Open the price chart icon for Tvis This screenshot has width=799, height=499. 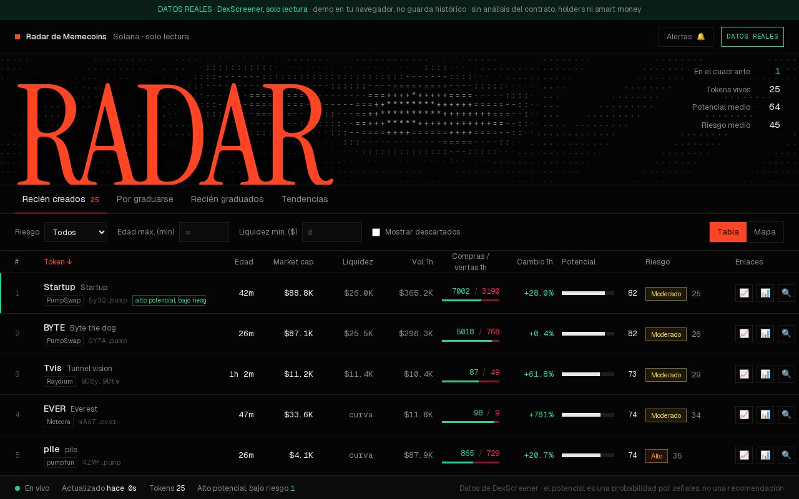(x=744, y=374)
